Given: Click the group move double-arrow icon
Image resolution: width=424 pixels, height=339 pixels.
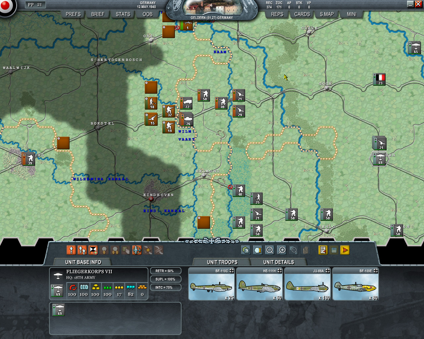Looking at the screenshot, I should click(82, 250).
